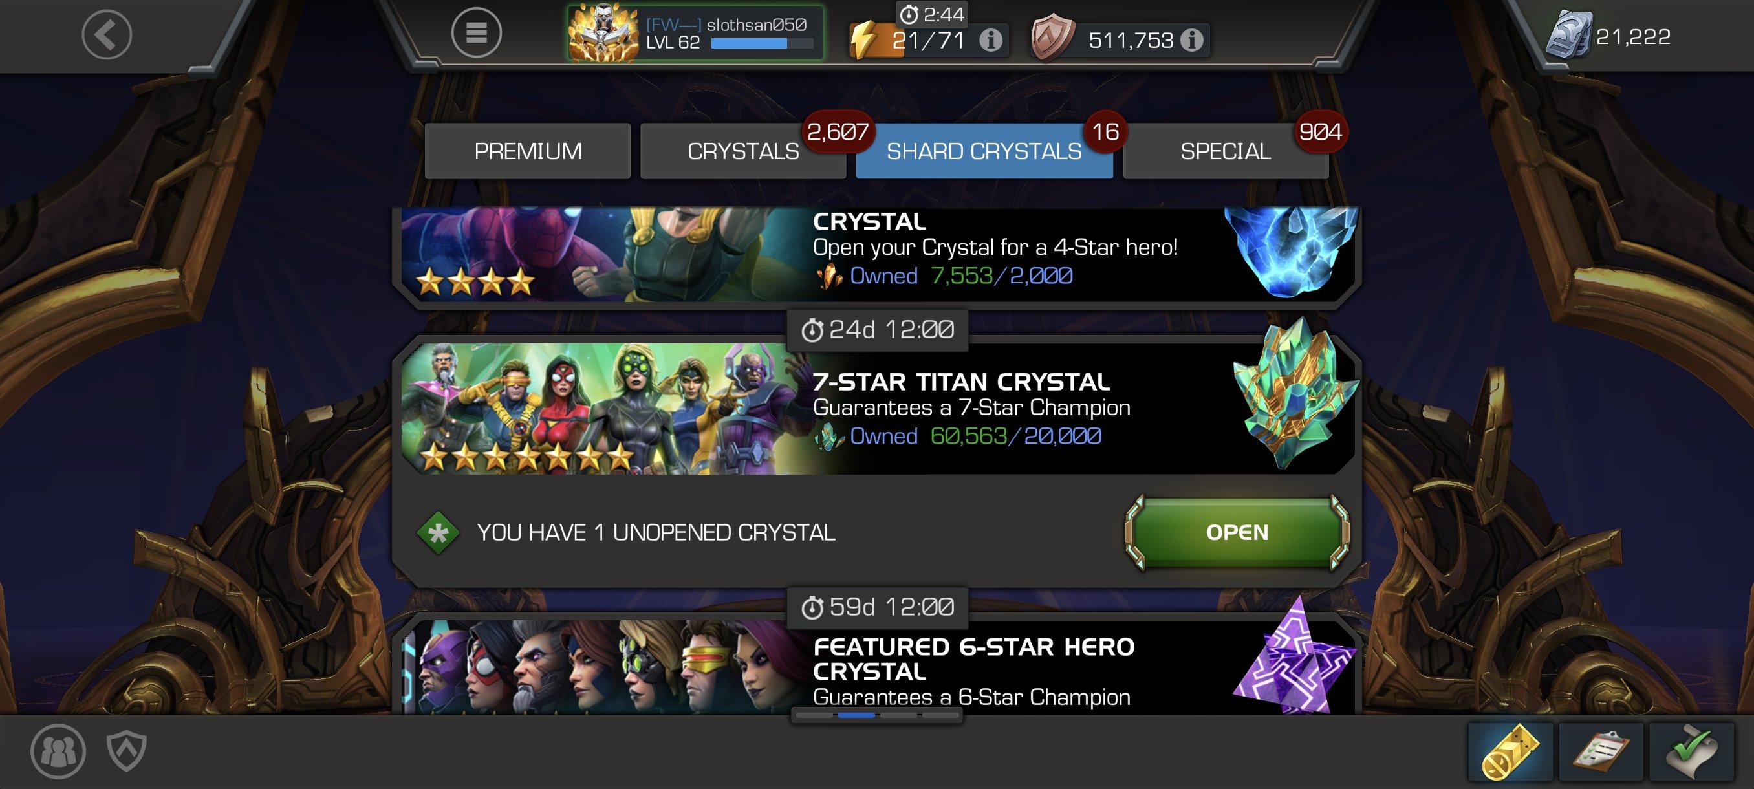Viewport: 1754px width, 789px height.
Task: Select the Shard Crystals tab
Action: 984,151
